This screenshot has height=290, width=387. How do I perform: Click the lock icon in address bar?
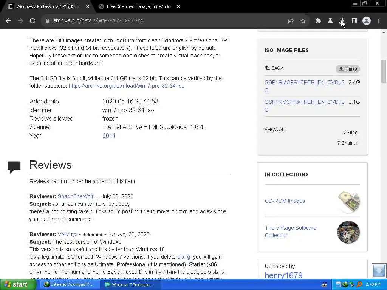[x=48, y=21]
